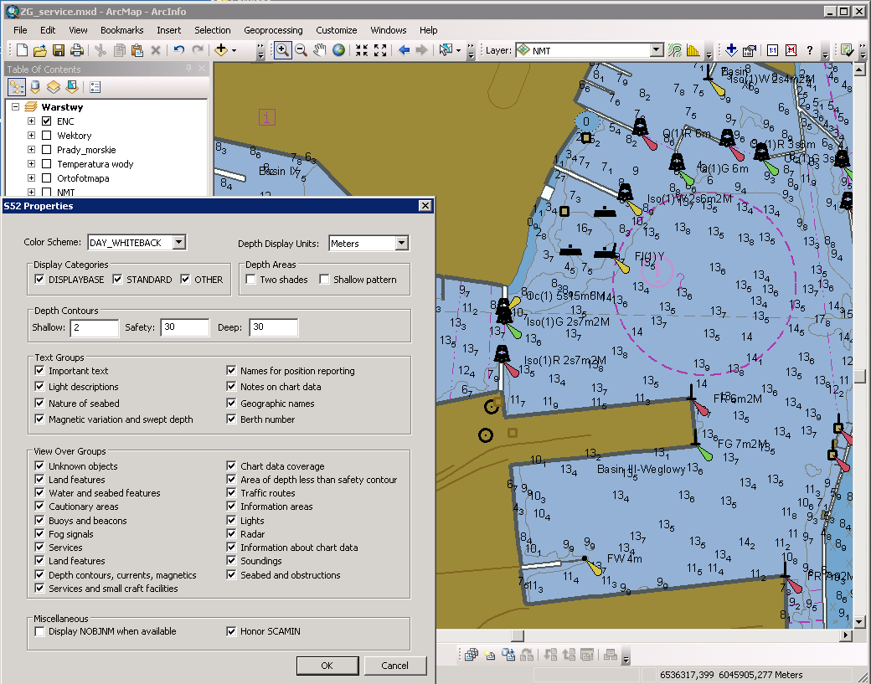Open the Customize menu

pos(337,30)
